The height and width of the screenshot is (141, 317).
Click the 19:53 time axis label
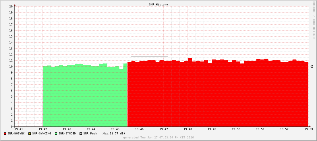[x=309, y=129]
